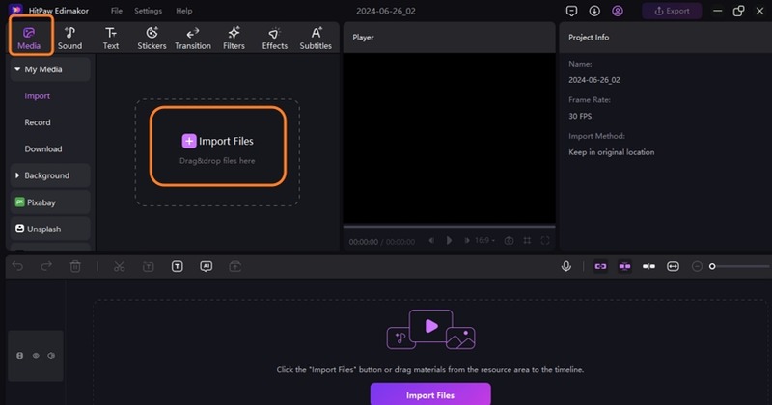Open the download center icon
Viewport: 772px width, 405px height.
pos(594,11)
